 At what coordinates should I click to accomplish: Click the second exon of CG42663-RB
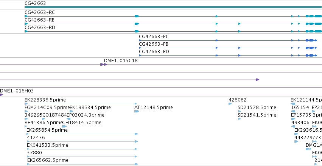pos(137,24)
